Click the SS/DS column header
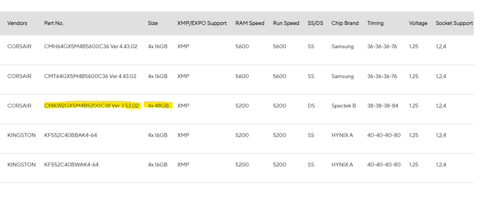This screenshot has width=487, height=199. pyautogui.click(x=315, y=23)
